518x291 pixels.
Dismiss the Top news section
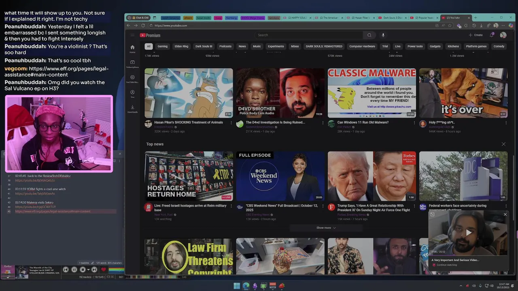(x=503, y=144)
